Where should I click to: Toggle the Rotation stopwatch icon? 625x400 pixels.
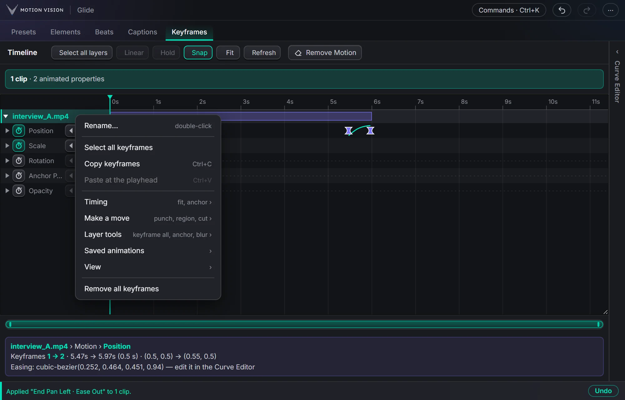pyautogui.click(x=19, y=161)
